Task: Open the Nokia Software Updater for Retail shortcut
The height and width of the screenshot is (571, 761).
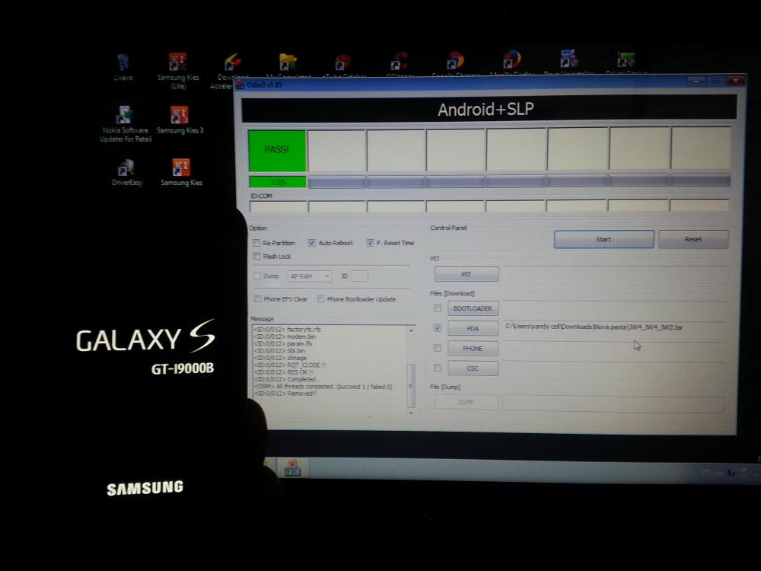Action: pos(126,124)
